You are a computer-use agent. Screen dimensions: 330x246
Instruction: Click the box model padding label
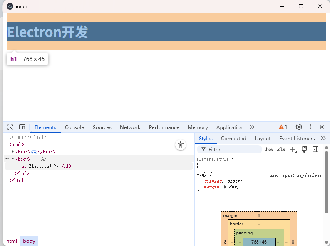click(x=244, y=233)
